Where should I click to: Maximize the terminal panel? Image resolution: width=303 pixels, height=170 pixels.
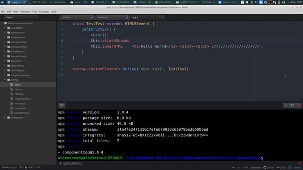(x=292, y=105)
